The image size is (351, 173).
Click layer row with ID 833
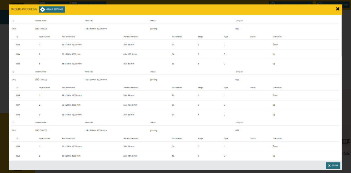coord(18,44)
